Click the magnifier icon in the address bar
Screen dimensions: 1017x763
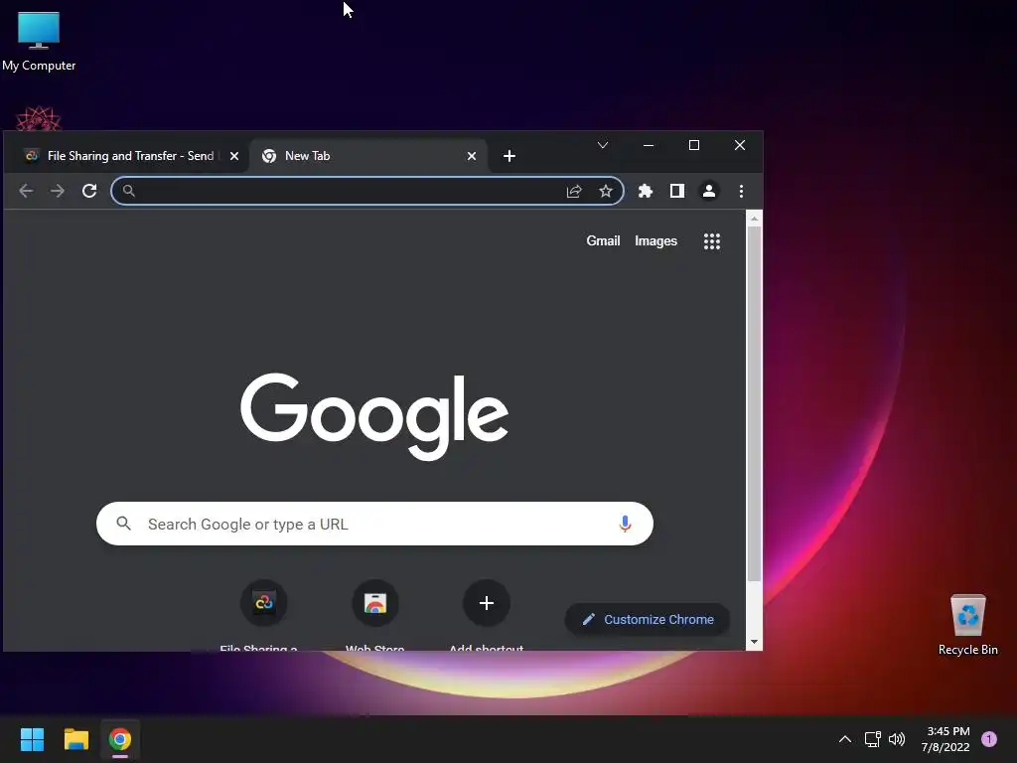128,191
